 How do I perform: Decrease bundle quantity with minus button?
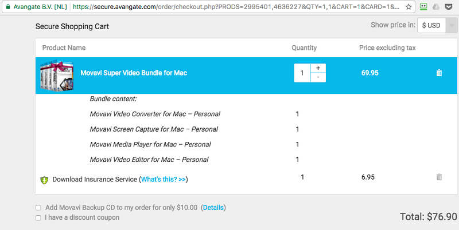318,78
